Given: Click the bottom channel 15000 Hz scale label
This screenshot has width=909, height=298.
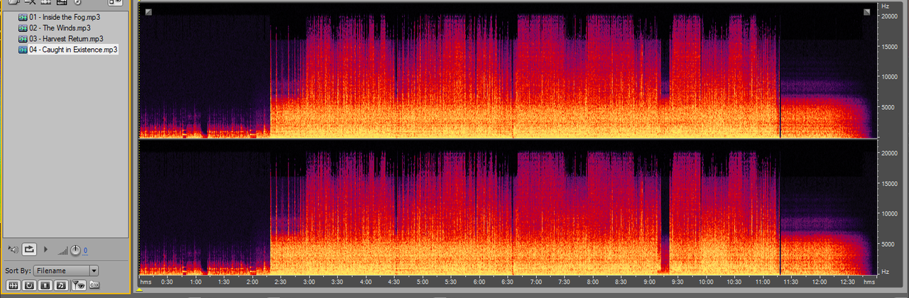Looking at the screenshot, I should 891,183.
